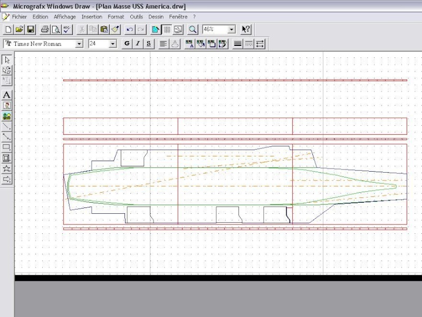Save the drawing with the floppy icon
The image size is (422, 317).
31,29
